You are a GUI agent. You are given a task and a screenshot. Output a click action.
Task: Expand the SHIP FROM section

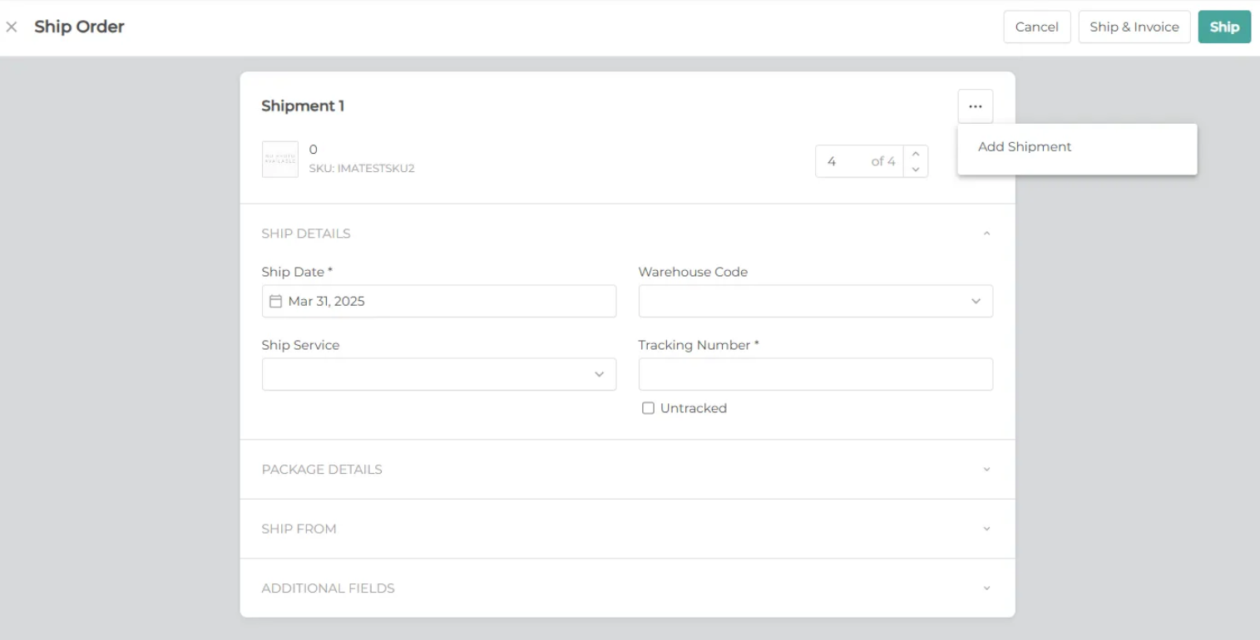pos(986,529)
